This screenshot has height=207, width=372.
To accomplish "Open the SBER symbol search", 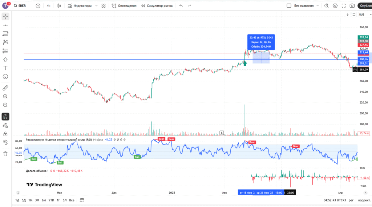I will (x=20, y=6).
